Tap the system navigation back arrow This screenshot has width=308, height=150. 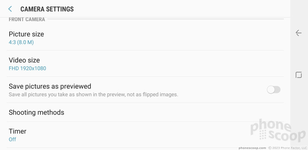click(299, 33)
